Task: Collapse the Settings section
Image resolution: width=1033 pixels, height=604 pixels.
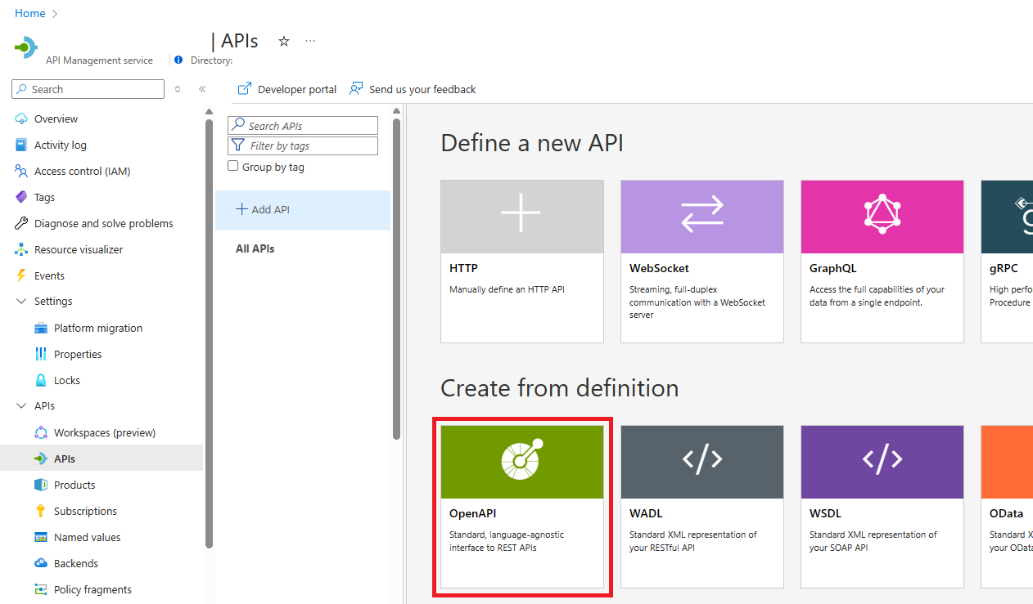Action: click(22, 301)
